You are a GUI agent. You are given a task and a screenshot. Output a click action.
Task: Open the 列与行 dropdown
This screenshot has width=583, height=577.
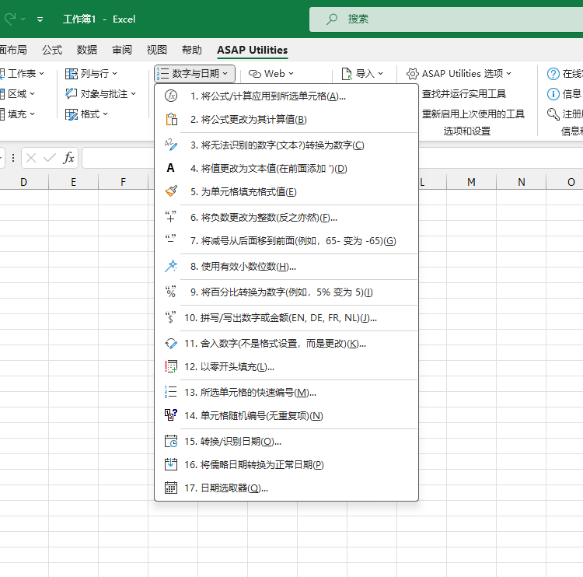(91, 74)
